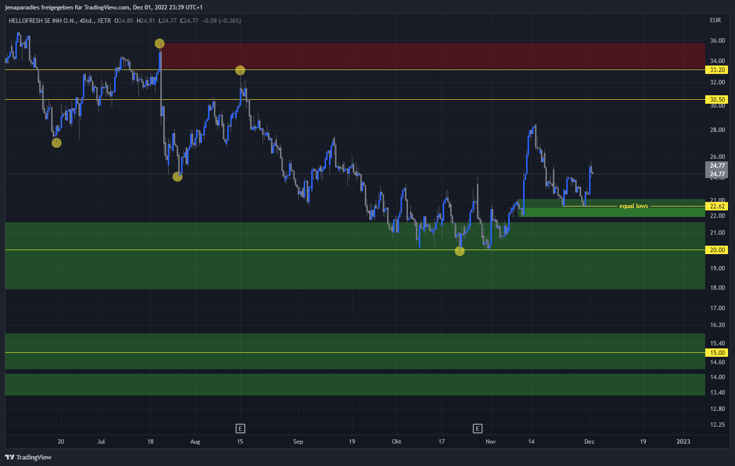The width and height of the screenshot is (735, 466).
Task: Click the earnings 'E' marker near Aug 15
Action: tap(240, 428)
